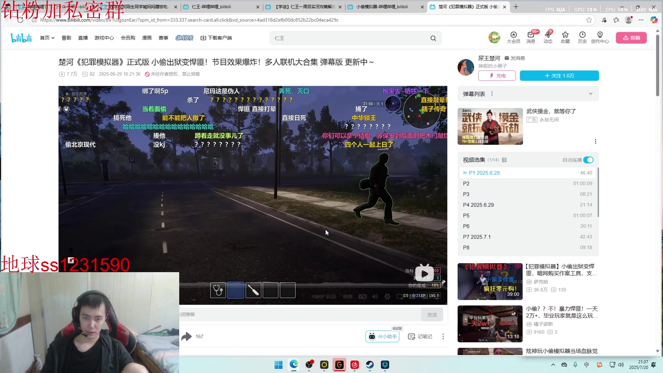The height and width of the screenshot is (373, 663).
Task: Open 记笔记 note taking
Action: [420, 336]
